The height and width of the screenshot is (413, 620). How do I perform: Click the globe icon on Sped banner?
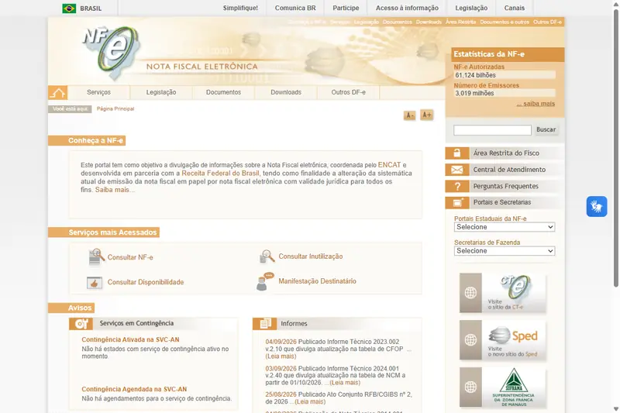[470, 340]
